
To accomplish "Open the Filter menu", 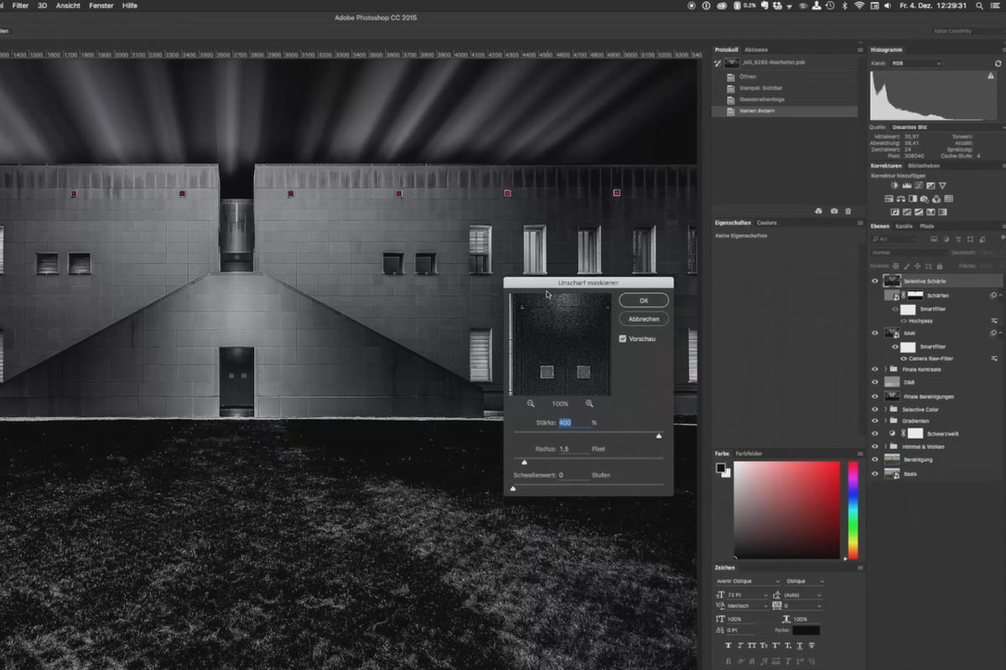I will pos(21,5).
